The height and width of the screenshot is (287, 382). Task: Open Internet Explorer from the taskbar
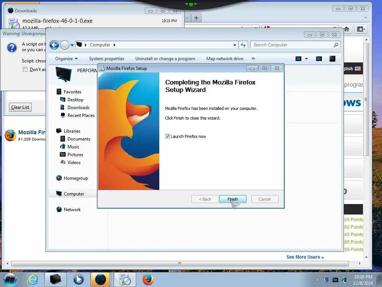coord(32,280)
